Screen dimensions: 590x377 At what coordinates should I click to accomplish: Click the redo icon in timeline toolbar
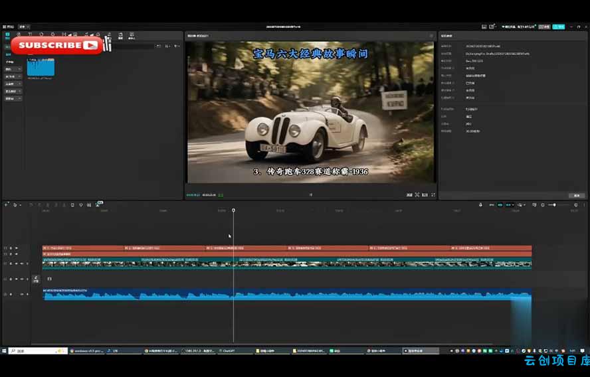39,205
